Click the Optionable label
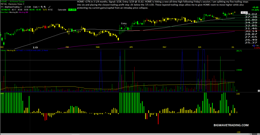Screen dimensions: 260x135 pyautogui.click(x=62, y=10)
